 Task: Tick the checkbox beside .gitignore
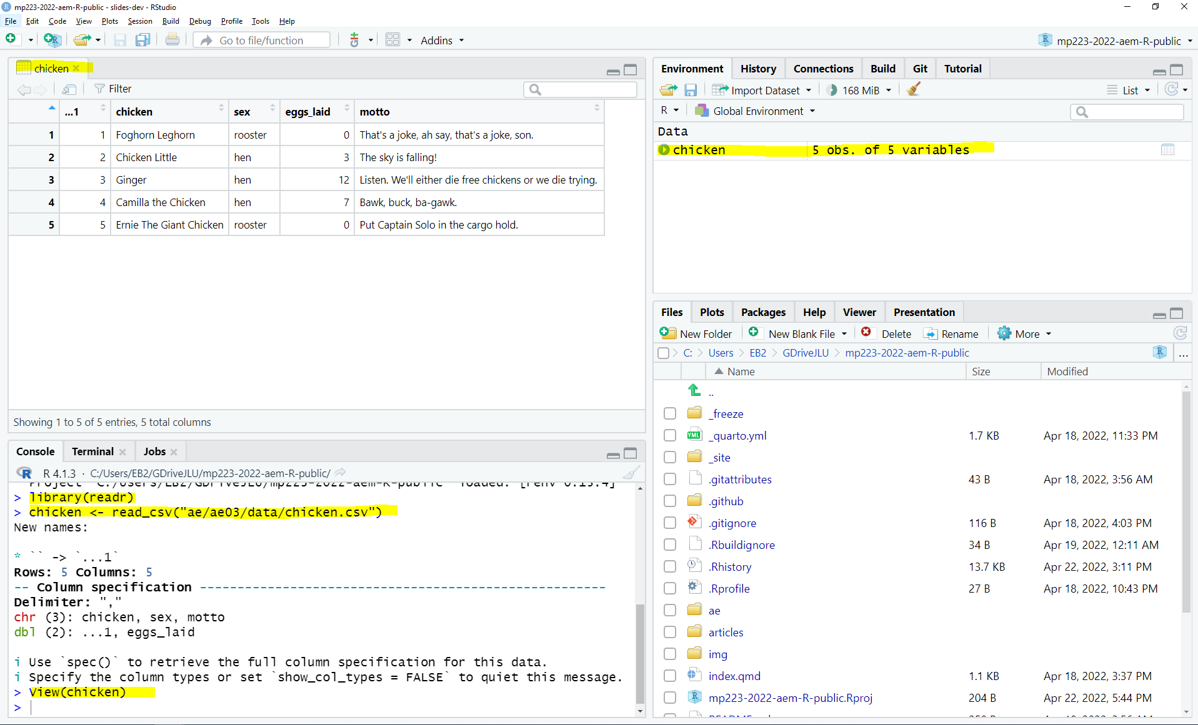click(x=670, y=523)
